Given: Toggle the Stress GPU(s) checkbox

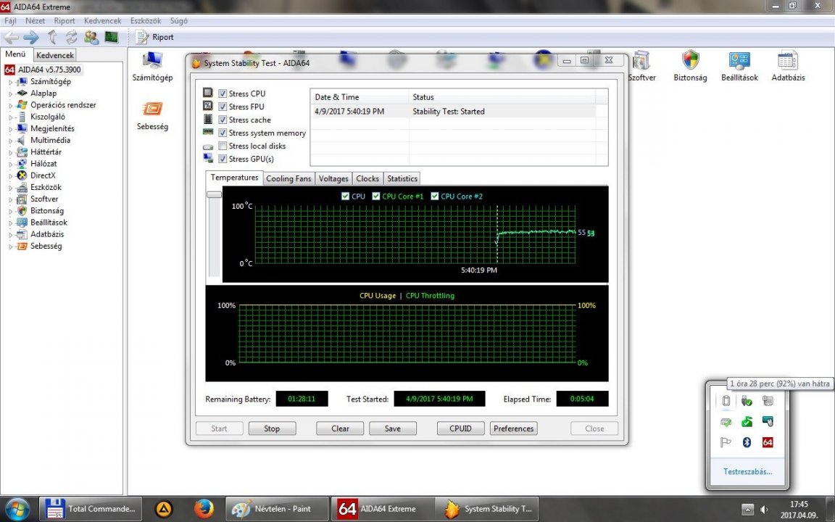Looking at the screenshot, I should (x=223, y=159).
